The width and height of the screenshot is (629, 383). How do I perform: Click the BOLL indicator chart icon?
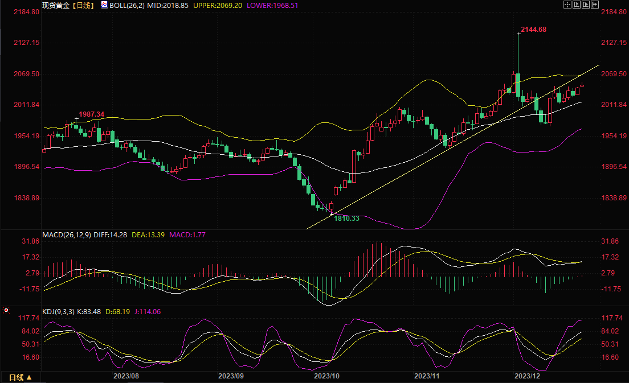tap(104, 5)
